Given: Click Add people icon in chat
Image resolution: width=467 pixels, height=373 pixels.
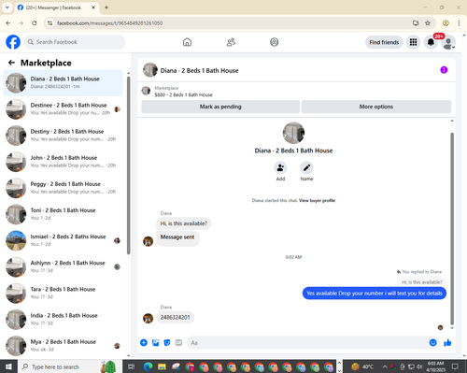Looking at the screenshot, I should 280,167.
